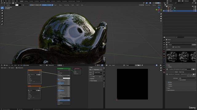Open the File menu
Viewport: 197px width, 110px height.
[3, 1]
